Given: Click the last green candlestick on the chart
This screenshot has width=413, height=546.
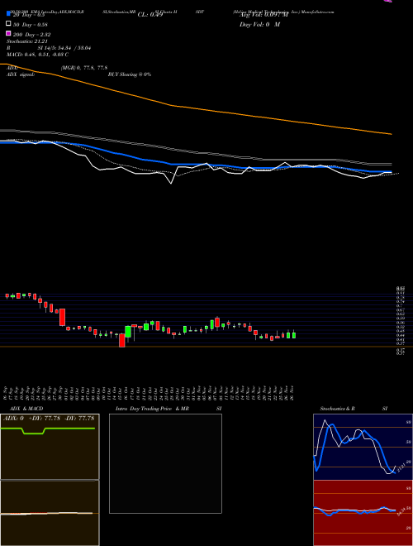Looking at the screenshot, I should pyautogui.click(x=294, y=335).
